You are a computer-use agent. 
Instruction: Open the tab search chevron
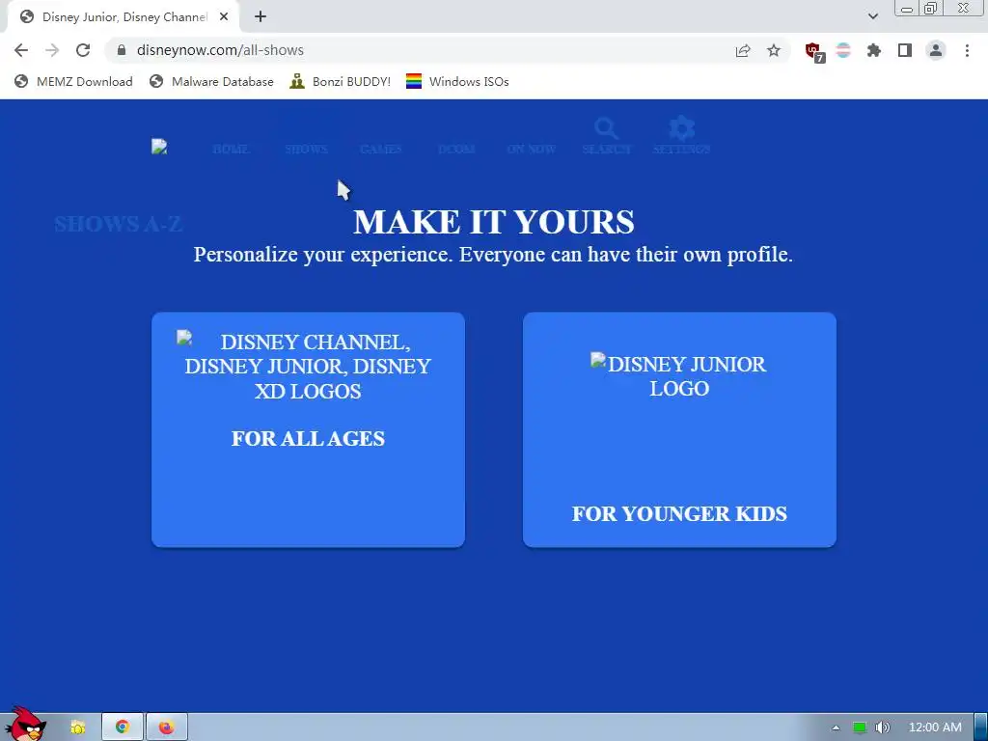pos(872,16)
